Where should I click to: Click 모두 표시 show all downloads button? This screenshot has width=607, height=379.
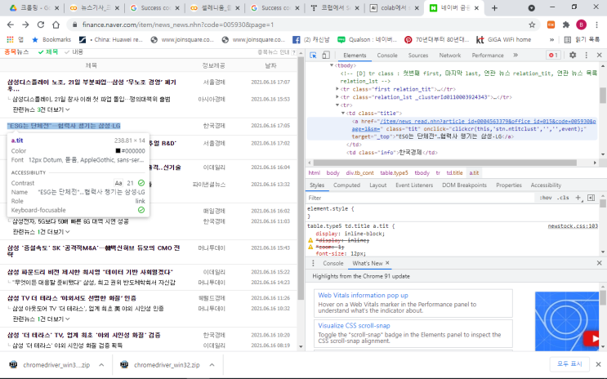tap(569, 364)
